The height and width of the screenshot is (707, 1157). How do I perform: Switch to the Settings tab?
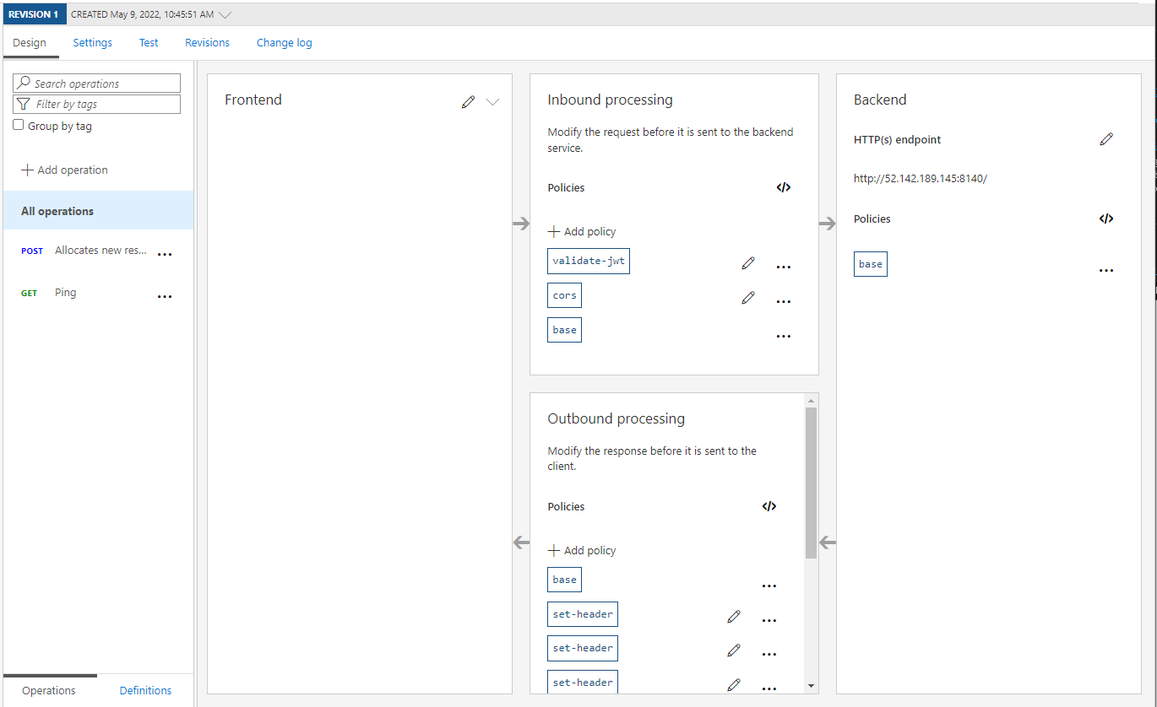pyautogui.click(x=92, y=43)
